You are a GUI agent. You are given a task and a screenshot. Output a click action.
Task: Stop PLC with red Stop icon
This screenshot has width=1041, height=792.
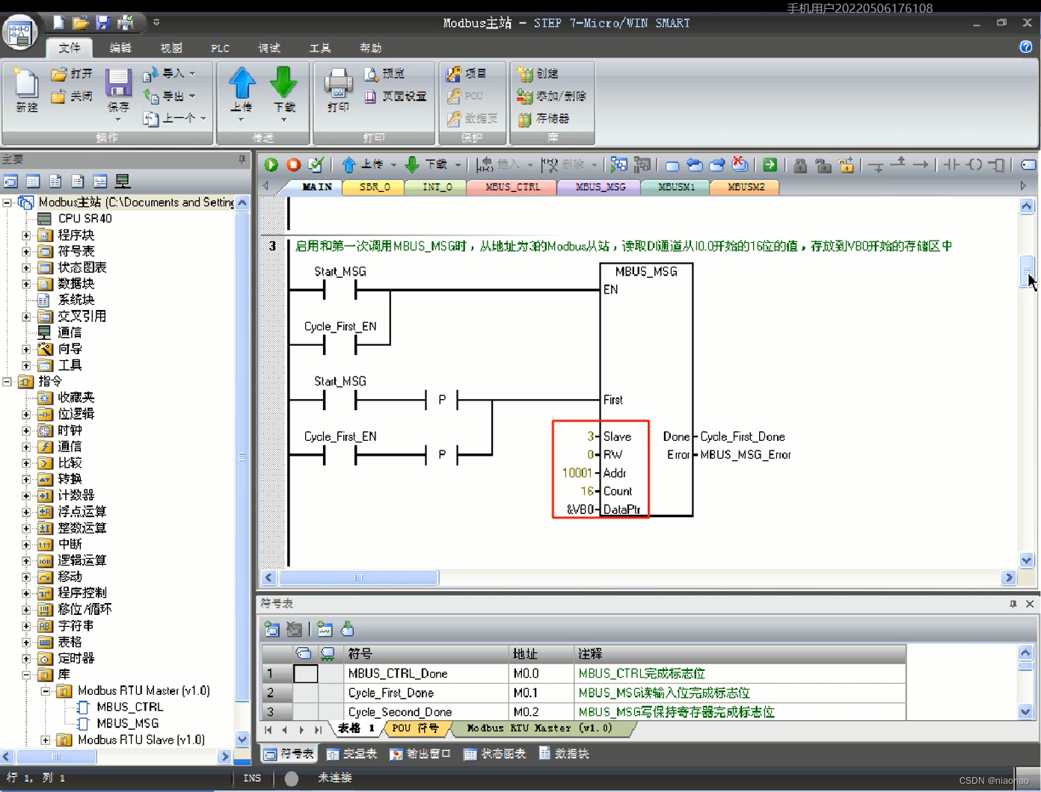pyautogui.click(x=293, y=164)
